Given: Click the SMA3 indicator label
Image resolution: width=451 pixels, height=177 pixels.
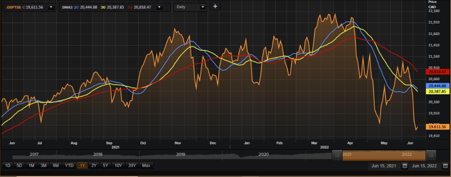Looking at the screenshot, I should (x=67, y=7).
